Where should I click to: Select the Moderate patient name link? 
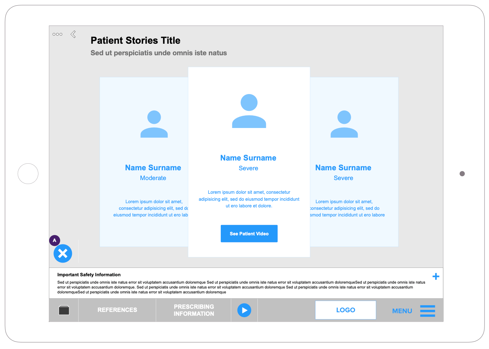[153, 168]
